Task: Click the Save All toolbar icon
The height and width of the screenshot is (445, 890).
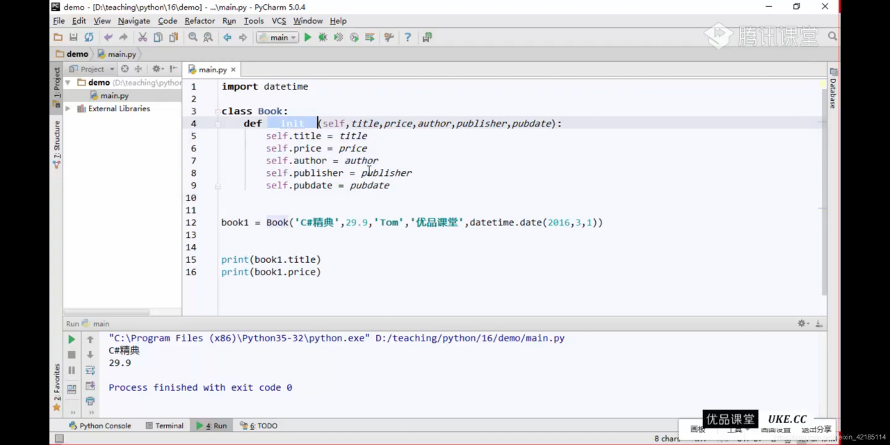Action: click(74, 38)
